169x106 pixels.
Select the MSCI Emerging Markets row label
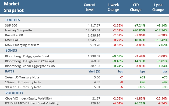(x=22, y=45)
